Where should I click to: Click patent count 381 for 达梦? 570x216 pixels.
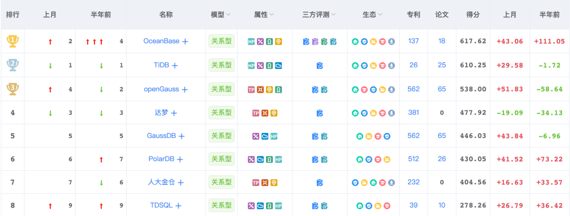[x=413, y=113]
